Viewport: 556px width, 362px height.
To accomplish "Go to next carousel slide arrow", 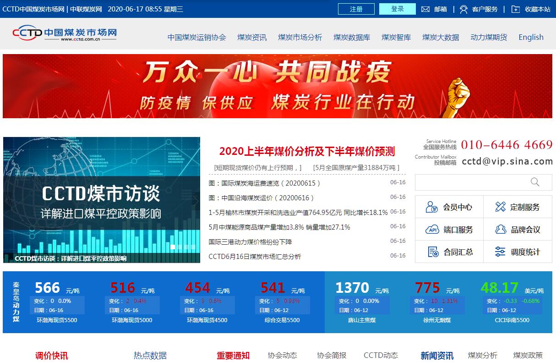I will pos(196,200).
